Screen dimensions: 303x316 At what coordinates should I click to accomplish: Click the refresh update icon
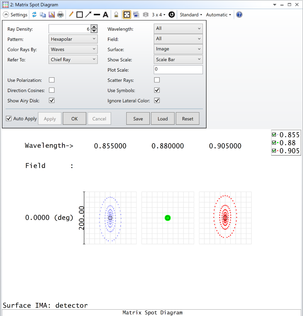(x=34, y=15)
